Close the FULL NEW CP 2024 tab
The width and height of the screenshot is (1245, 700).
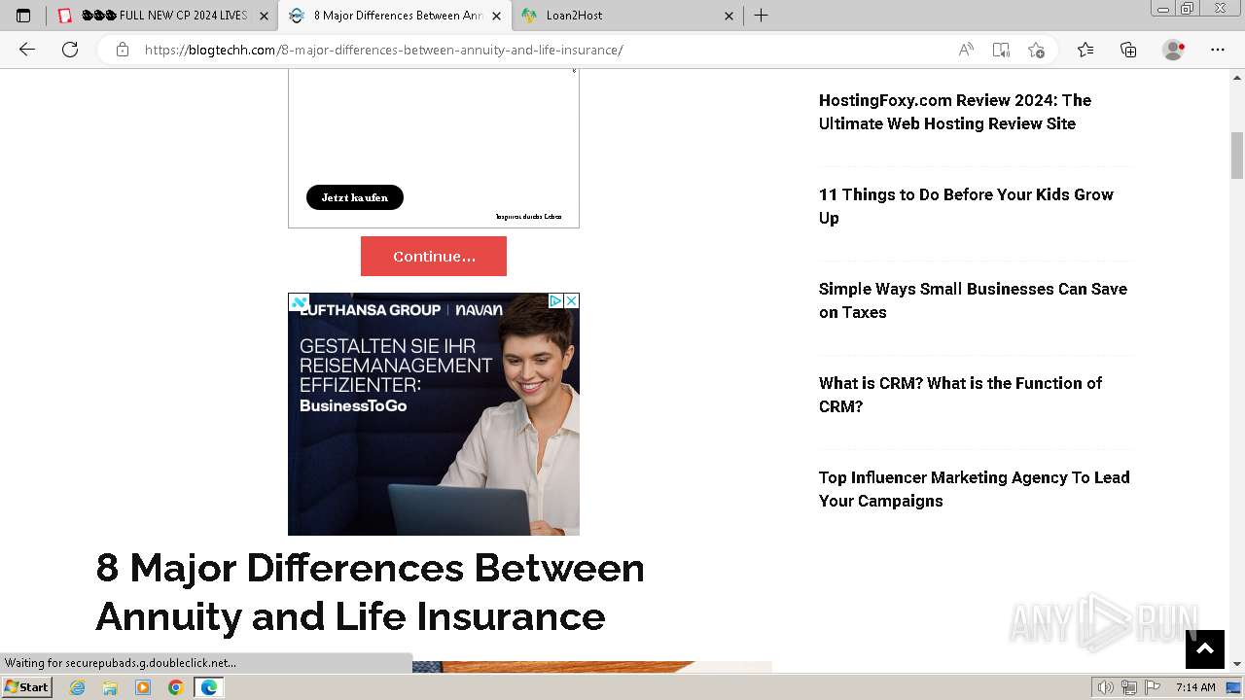point(264,16)
